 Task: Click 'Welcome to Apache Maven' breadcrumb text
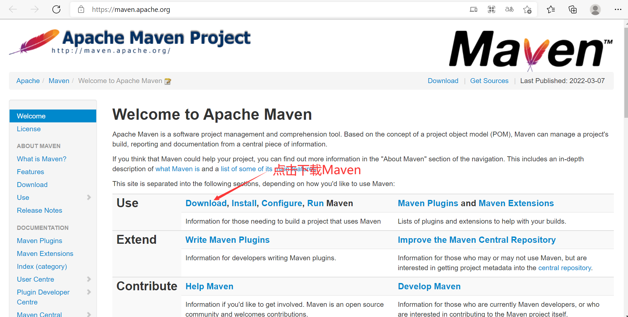(x=120, y=81)
